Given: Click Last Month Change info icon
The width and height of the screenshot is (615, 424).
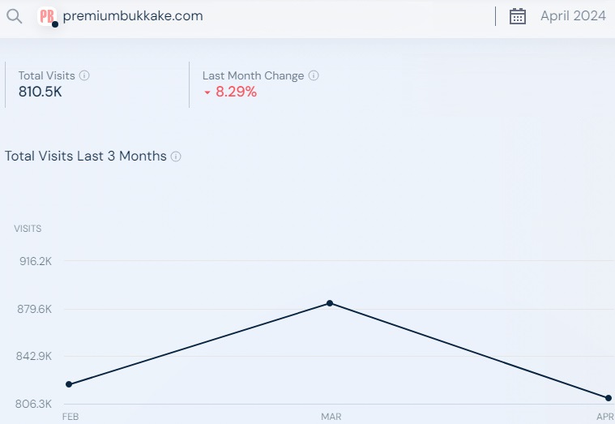Looking at the screenshot, I should point(314,75).
